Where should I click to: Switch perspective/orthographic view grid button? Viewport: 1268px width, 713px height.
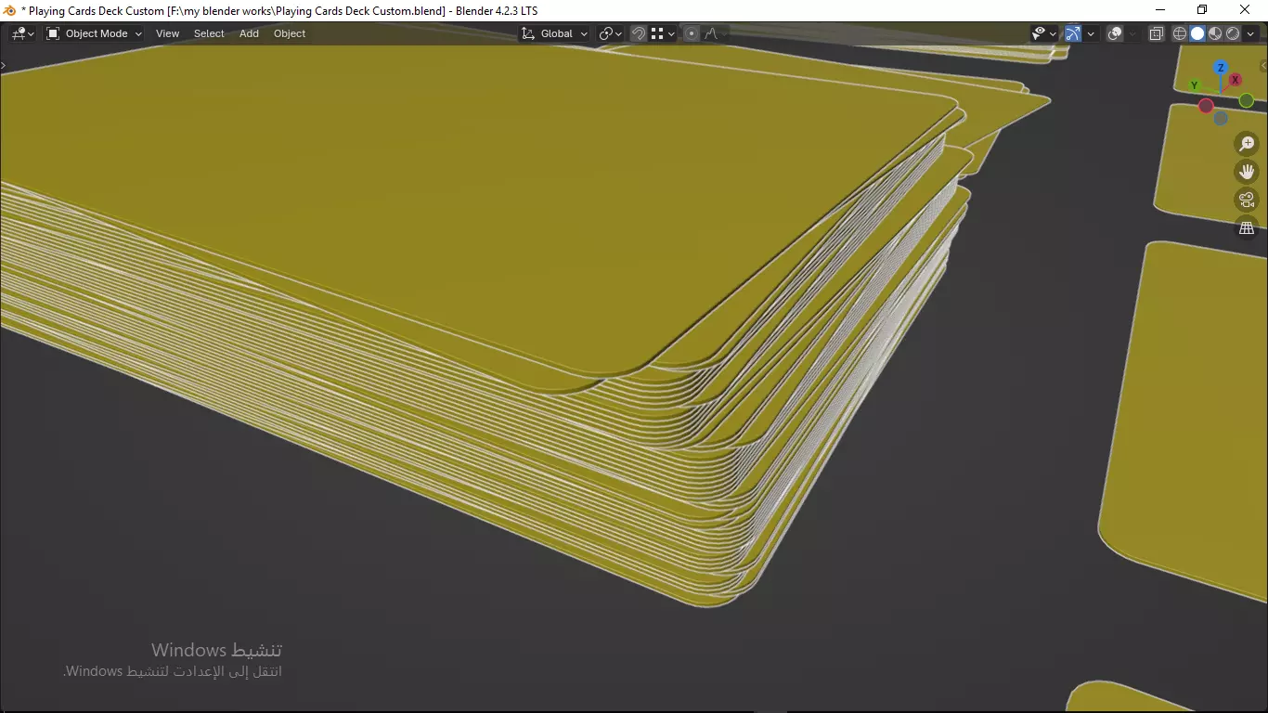click(1247, 227)
